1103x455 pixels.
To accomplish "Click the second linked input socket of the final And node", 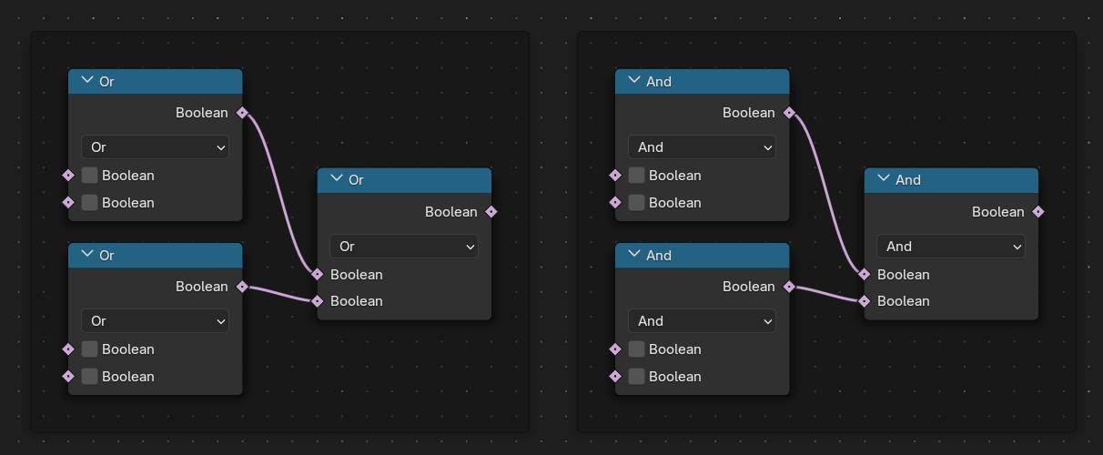I will pyautogui.click(x=865, y=301).
